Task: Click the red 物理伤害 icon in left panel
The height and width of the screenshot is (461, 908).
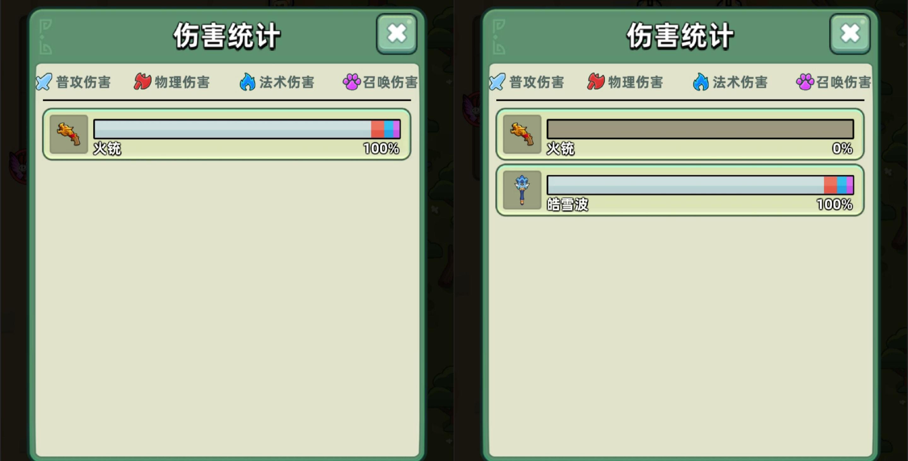Action: [x=143, y=81]
